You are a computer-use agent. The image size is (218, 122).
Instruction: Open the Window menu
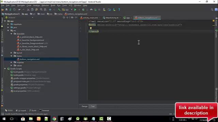click(77, 5)
